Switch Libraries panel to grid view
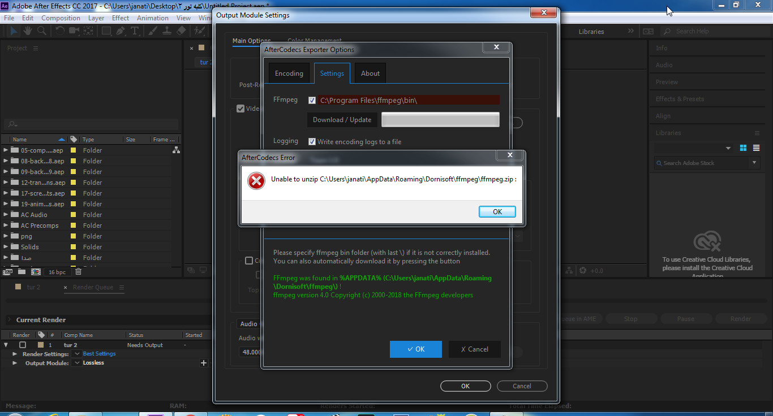773x416 pixels. 743,148
